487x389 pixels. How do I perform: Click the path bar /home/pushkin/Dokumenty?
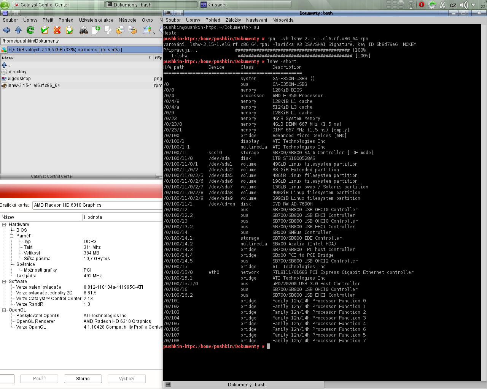pos(81,41)
